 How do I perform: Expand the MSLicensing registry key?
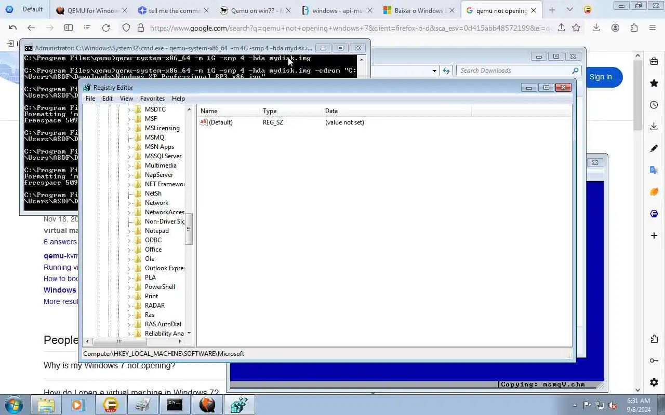129,128
